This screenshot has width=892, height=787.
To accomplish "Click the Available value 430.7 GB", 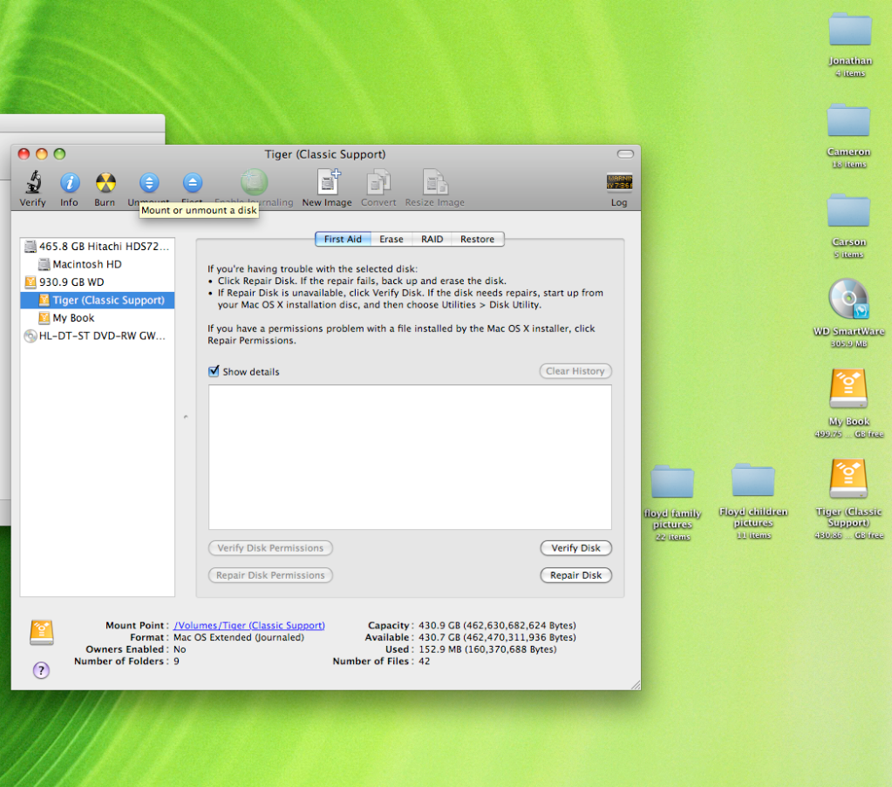I will (x=497, y=637).
